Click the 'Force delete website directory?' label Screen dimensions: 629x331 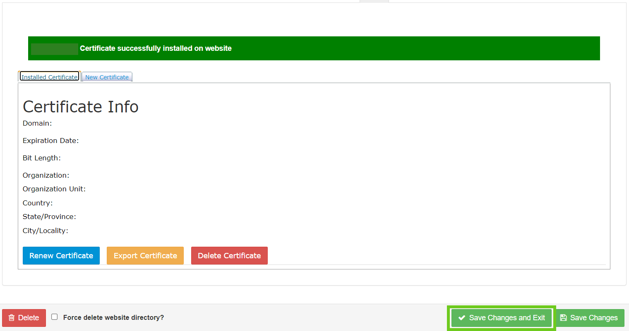pos(113,318)
